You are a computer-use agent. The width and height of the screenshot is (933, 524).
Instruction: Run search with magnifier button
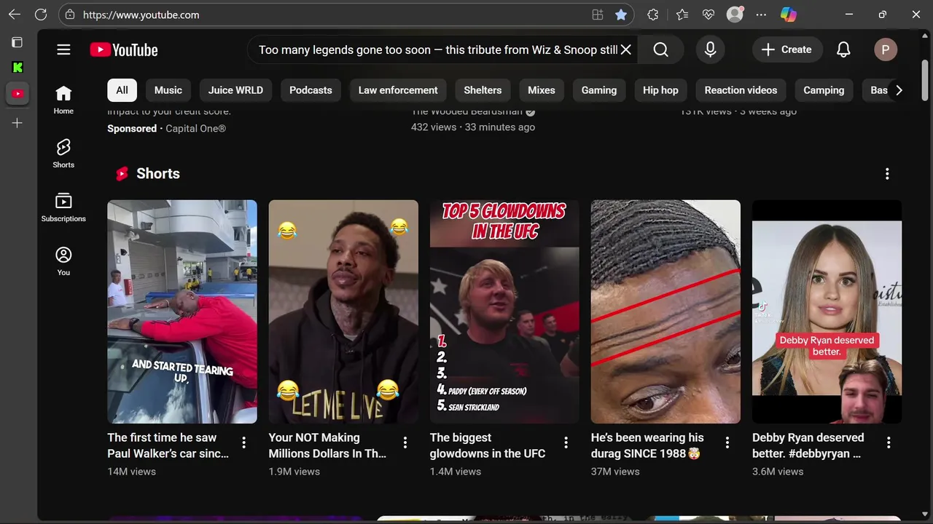coord(660,49)
